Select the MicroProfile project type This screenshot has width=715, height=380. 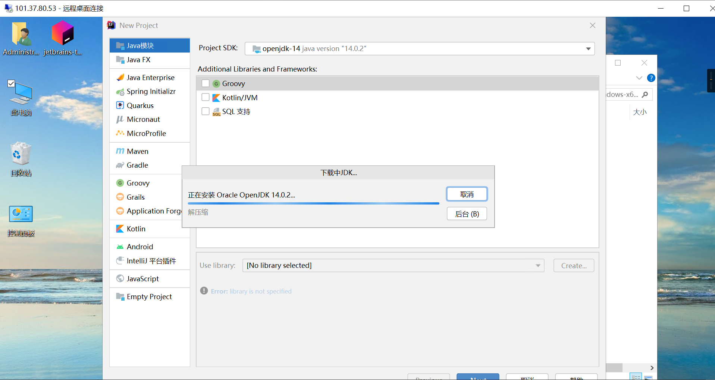pos(150,133)
